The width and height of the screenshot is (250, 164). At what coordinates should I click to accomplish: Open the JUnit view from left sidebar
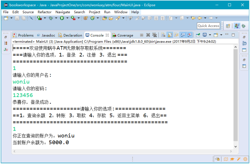pos(6,50)
